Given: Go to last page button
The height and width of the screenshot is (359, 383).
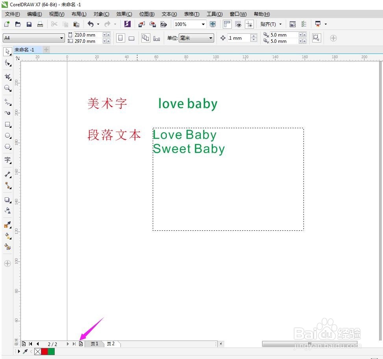Looking at the screenshot, I should pos(74,344).
